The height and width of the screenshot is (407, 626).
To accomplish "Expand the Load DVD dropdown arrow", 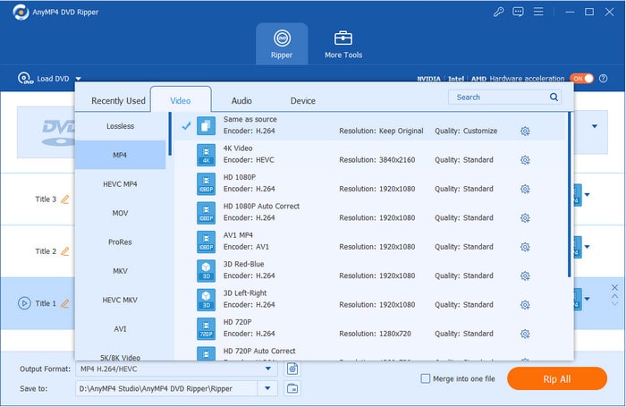I will 78,79.
